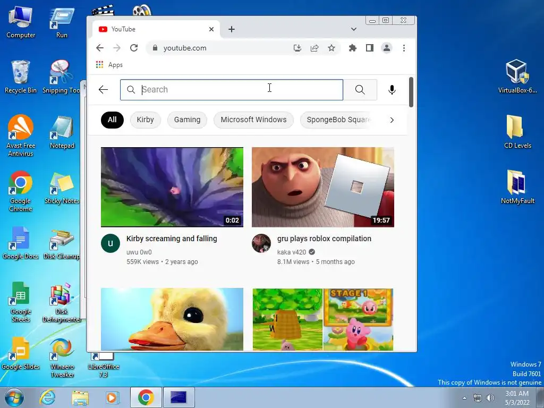
Task: Click inside the YouTube Search field
Action: [232, 89]
